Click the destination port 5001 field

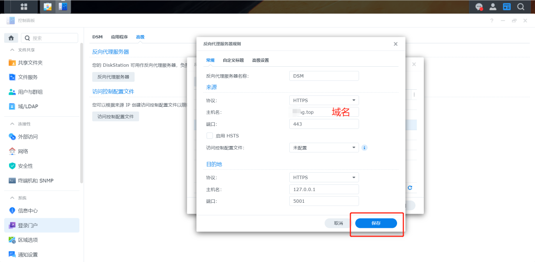click(324, 201)
